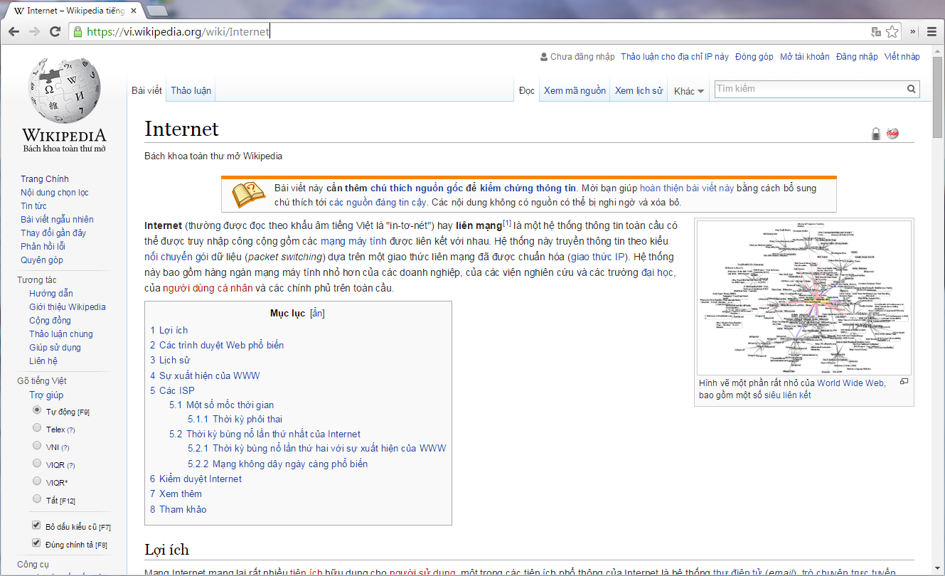Click the red người dùng cá nhân link
This screenshot has width=945, height=576.
point(208,288)
